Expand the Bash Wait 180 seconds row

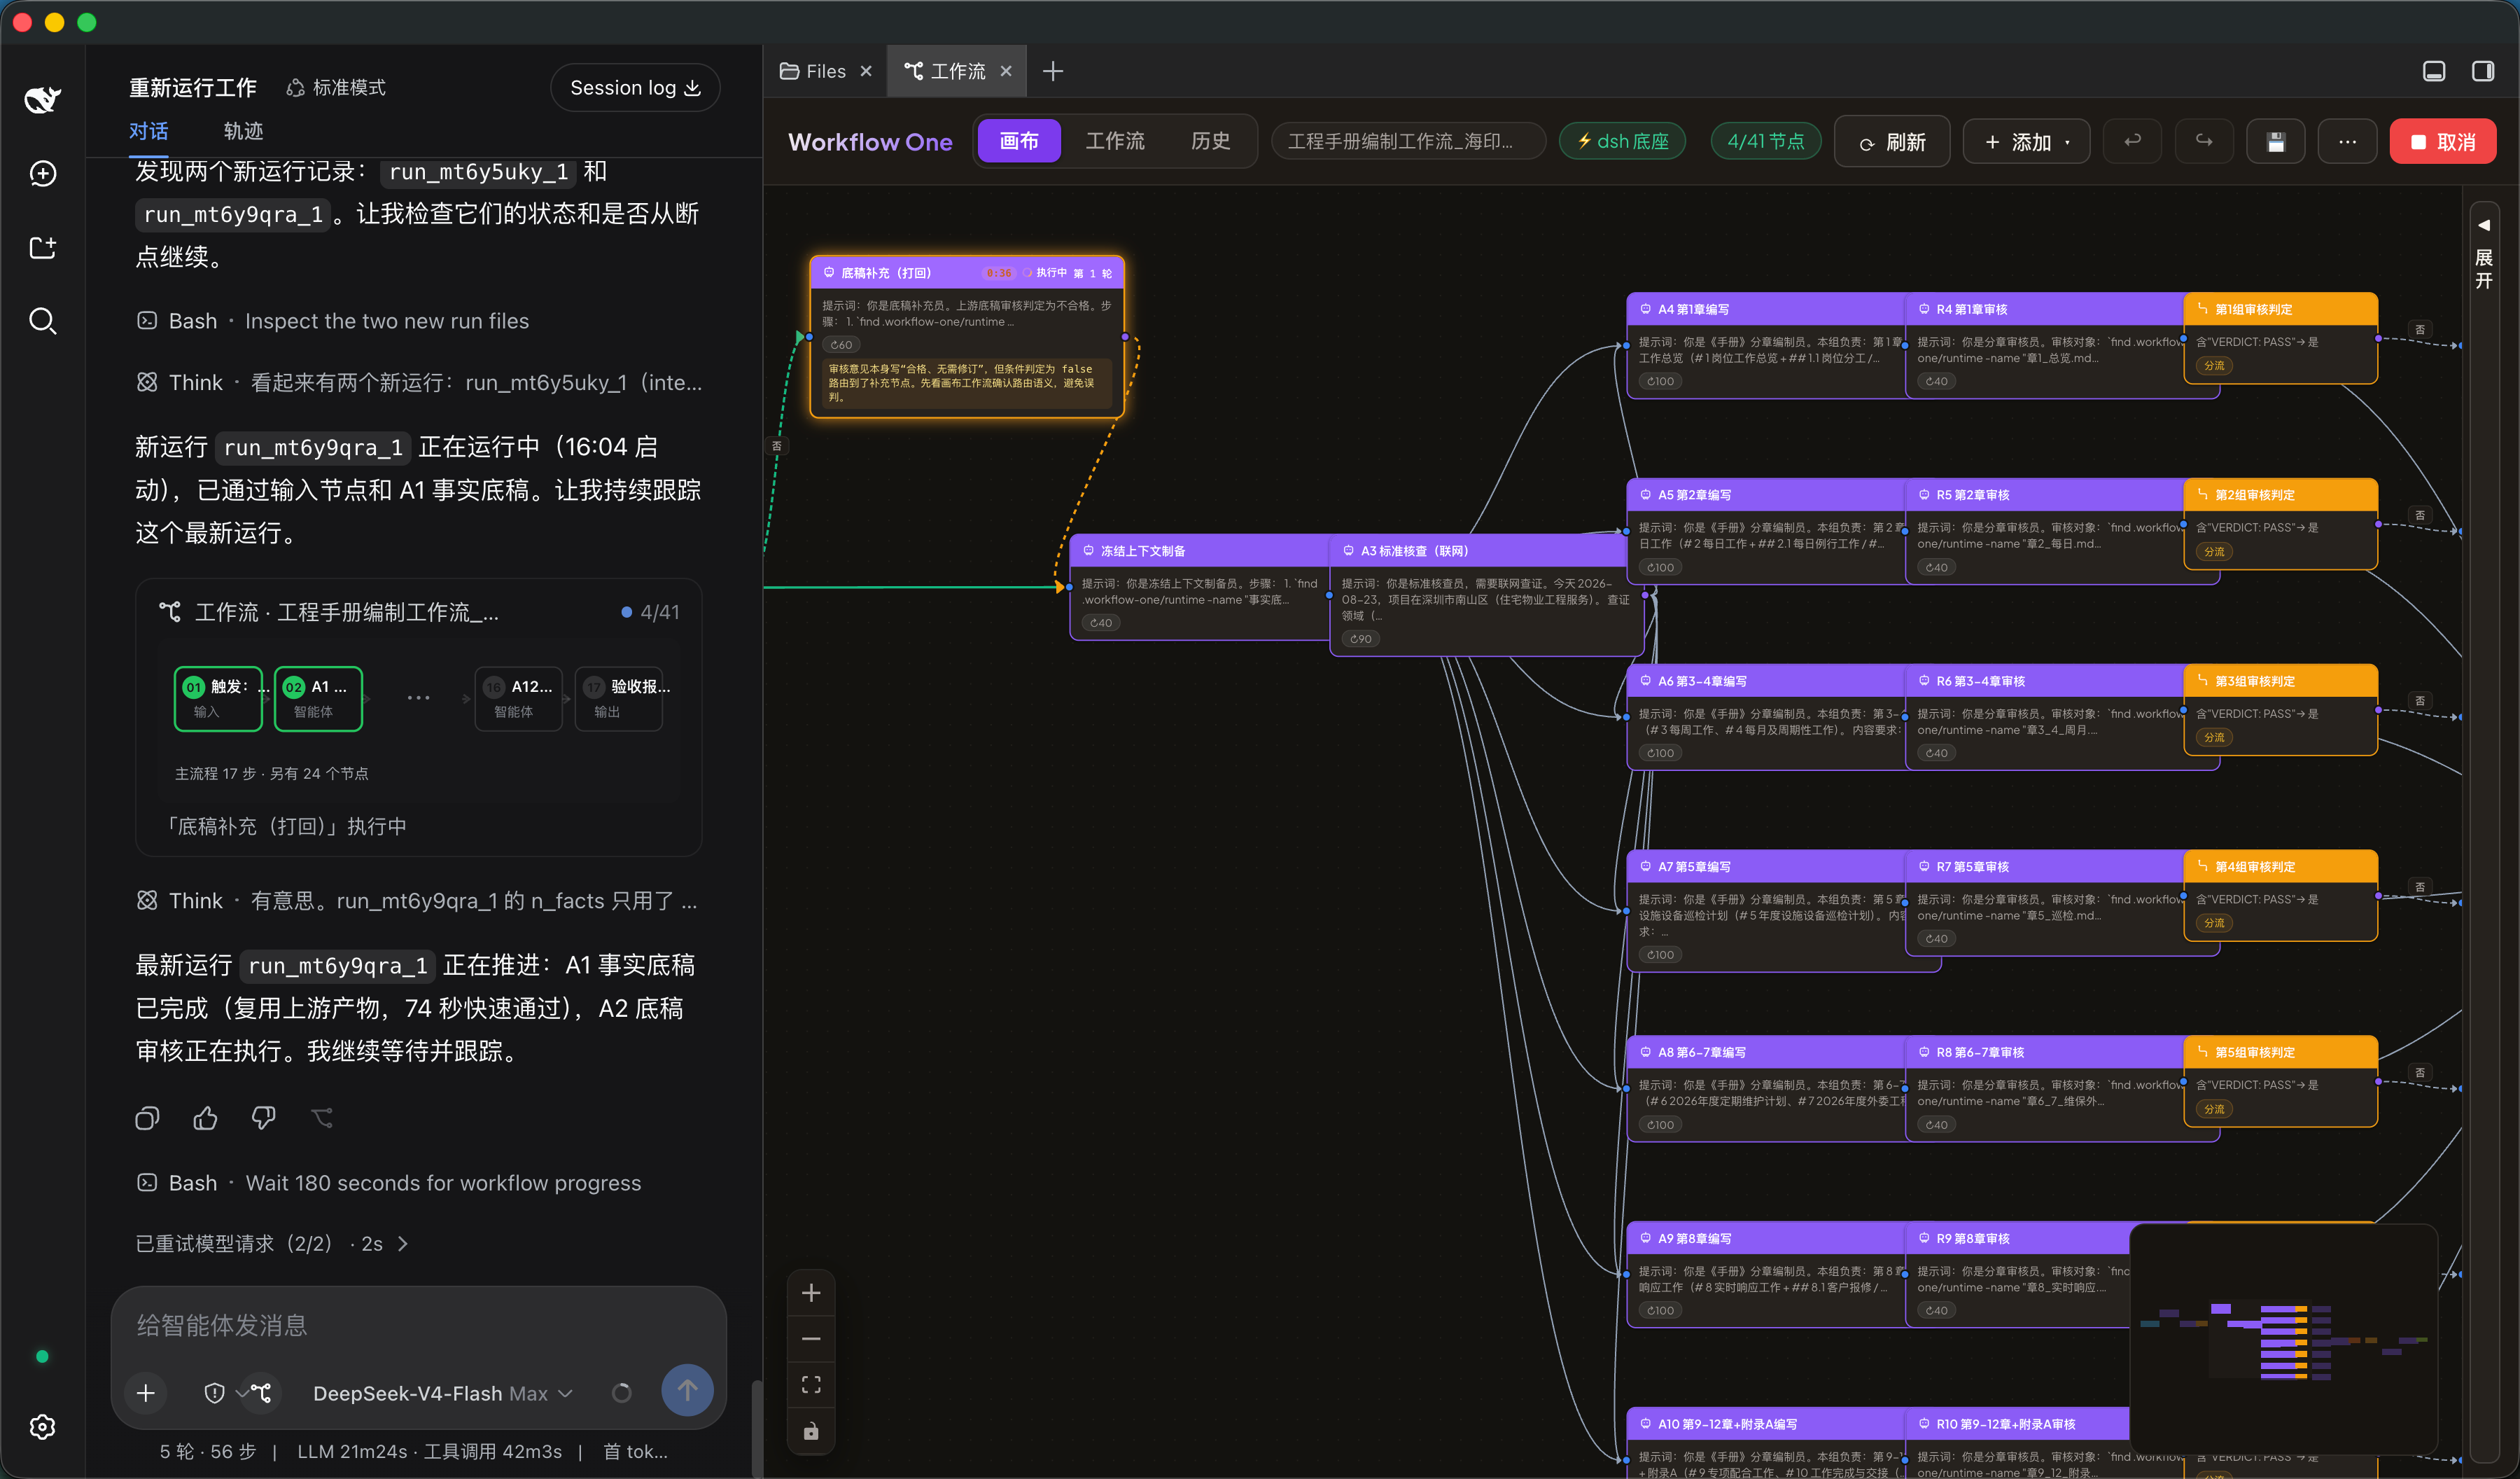pyautogui.click(x=389, y=1183)
